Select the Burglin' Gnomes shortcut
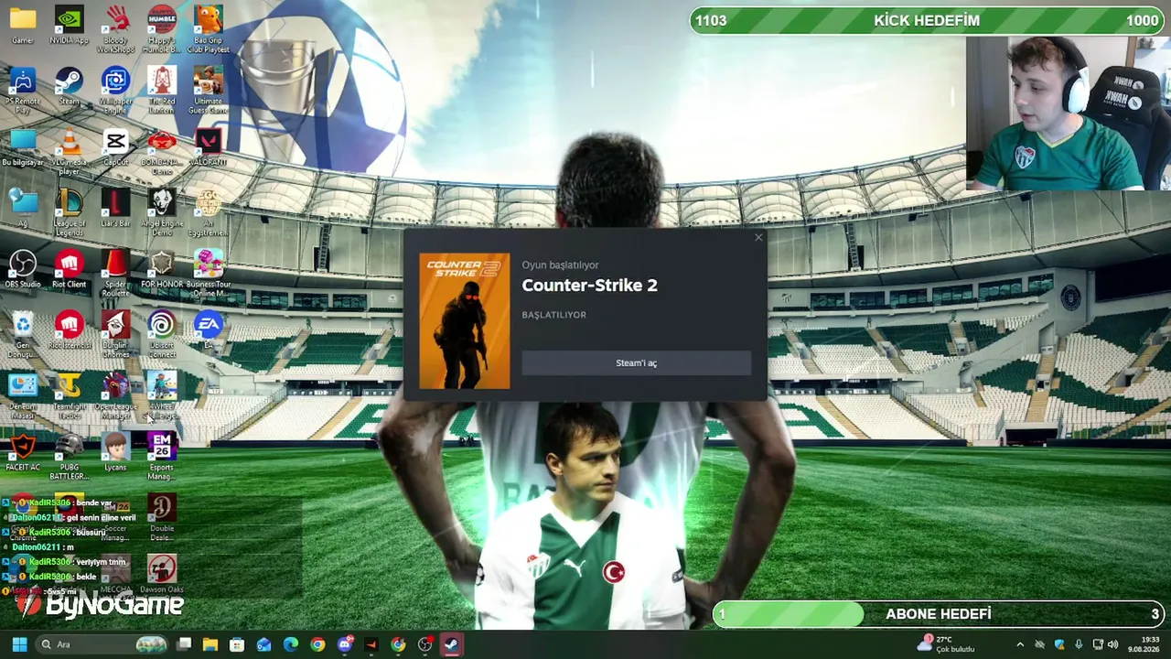The width and height of the screenshot is (1171, 659). click(115, 336)
